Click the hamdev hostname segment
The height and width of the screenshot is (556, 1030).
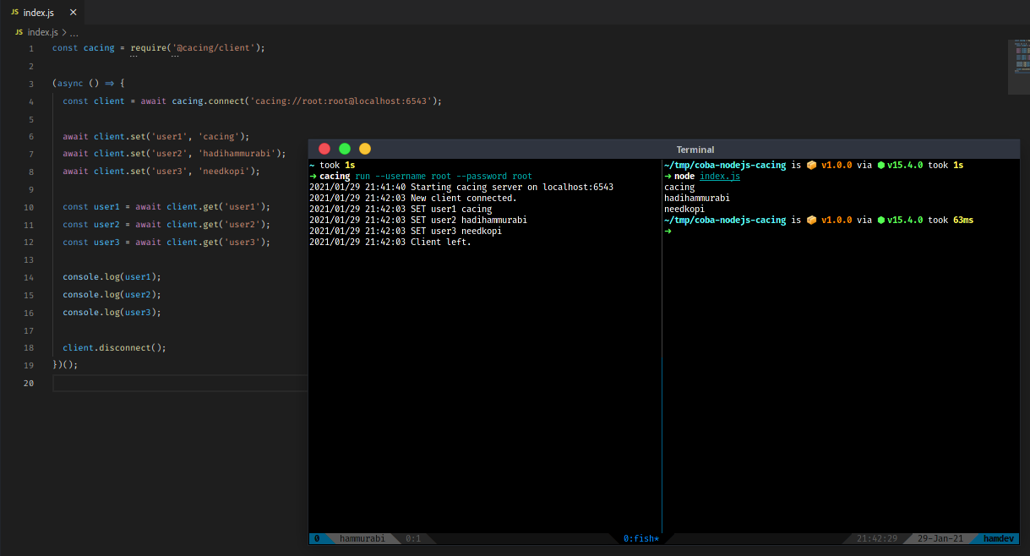point(1000,538)
